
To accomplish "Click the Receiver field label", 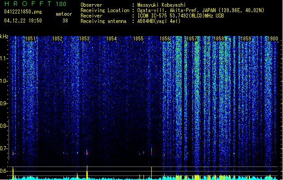I will pos(91,16).
